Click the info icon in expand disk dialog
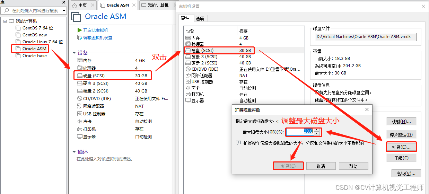Screen dimensions: 429x194 click(238, 142)
